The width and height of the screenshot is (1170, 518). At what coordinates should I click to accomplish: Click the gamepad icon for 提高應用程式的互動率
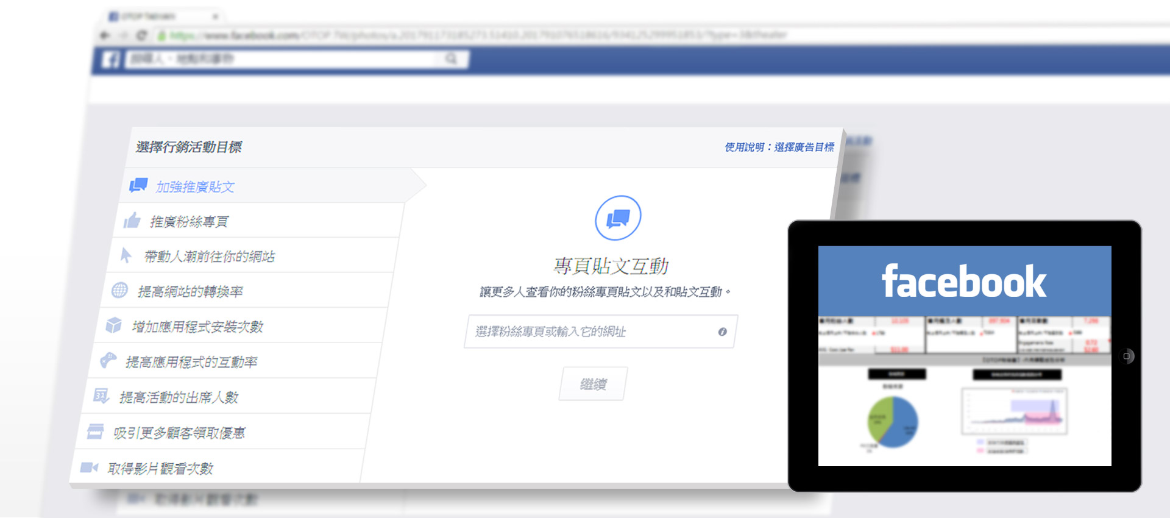coord(108,360)
